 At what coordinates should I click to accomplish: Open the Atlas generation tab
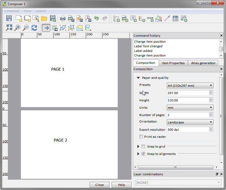(203, 63)
